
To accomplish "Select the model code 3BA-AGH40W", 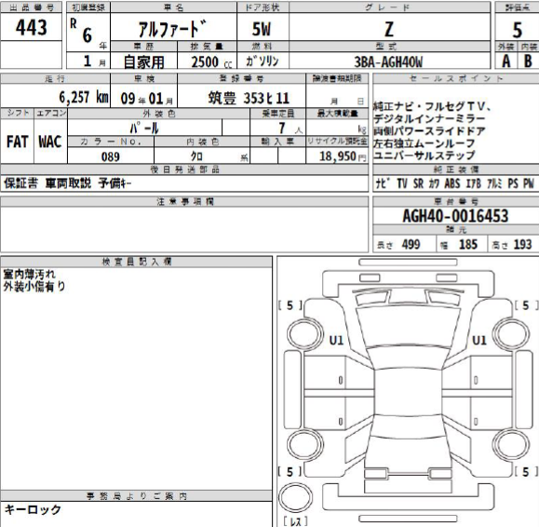I will (389, 61).
